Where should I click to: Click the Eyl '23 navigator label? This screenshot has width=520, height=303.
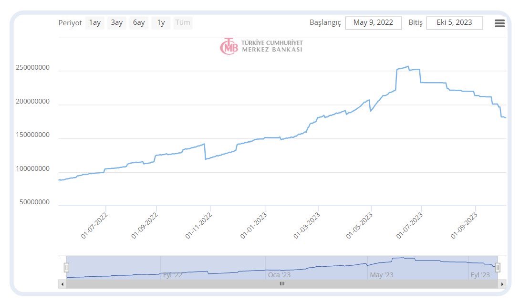pyautogui.click(x=480, y=275)
